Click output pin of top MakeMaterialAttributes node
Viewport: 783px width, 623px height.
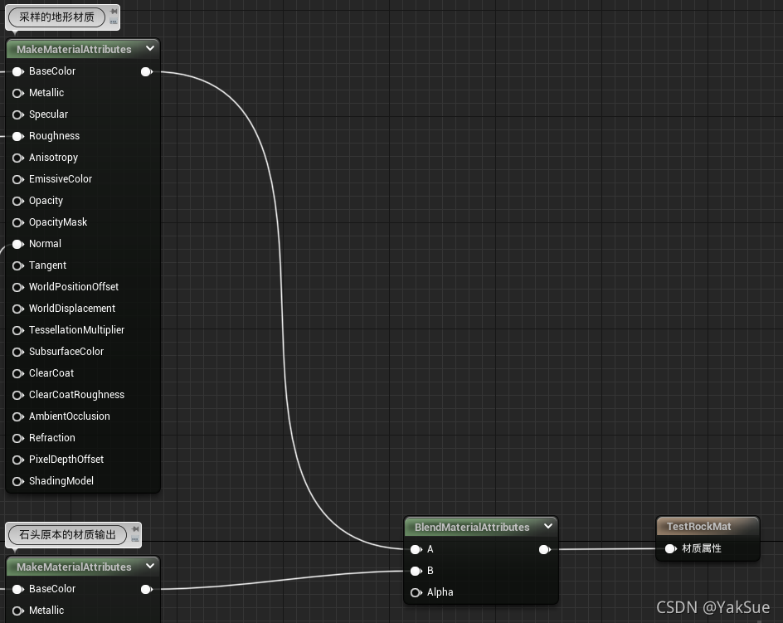click(147, 71)
